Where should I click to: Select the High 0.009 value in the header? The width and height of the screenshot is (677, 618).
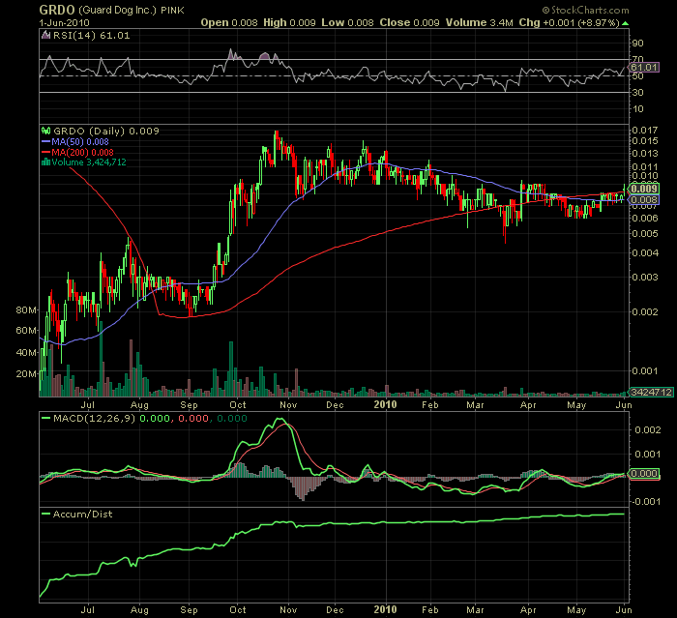(x=289, y=23)
